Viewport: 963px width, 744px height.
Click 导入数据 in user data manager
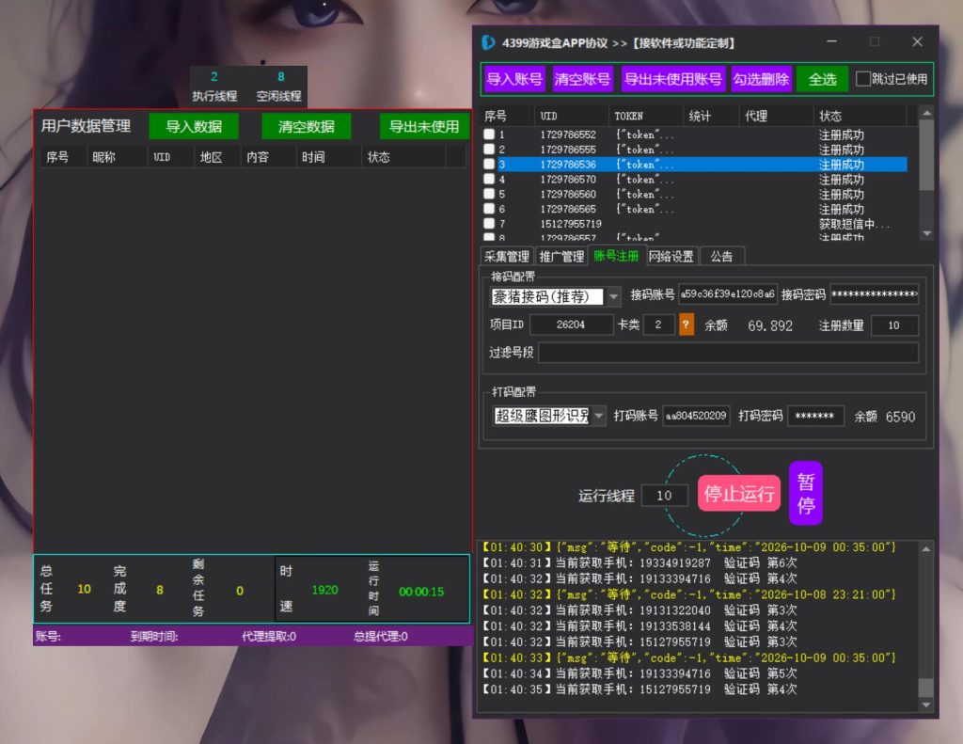tap(194, 126)
